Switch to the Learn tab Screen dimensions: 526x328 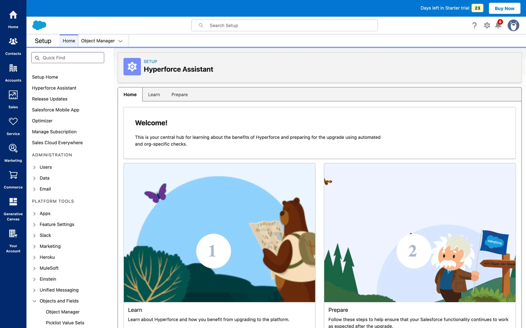[x=154, y=95]
